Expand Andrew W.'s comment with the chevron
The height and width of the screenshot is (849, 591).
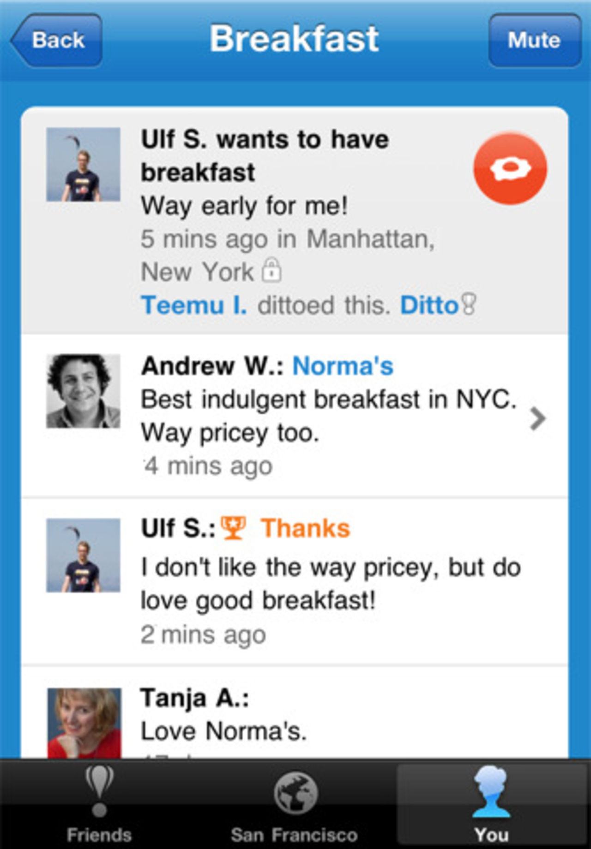(537, 419)
